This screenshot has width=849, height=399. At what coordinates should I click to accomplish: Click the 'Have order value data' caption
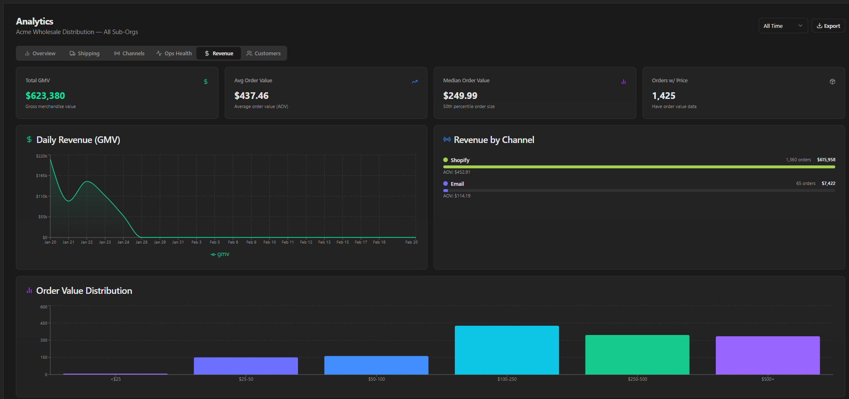tap(674, 106)
